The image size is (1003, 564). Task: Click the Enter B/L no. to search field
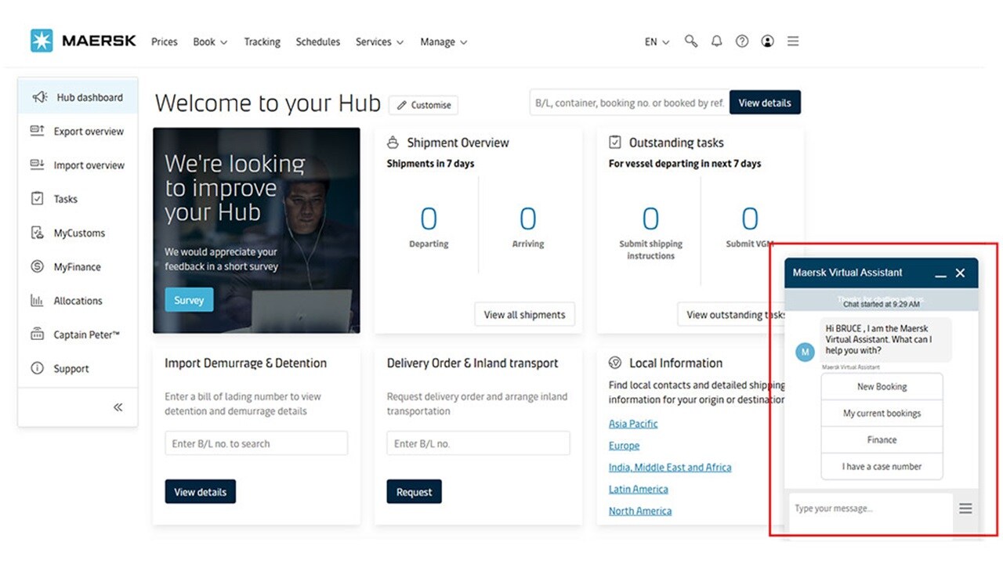256,443
